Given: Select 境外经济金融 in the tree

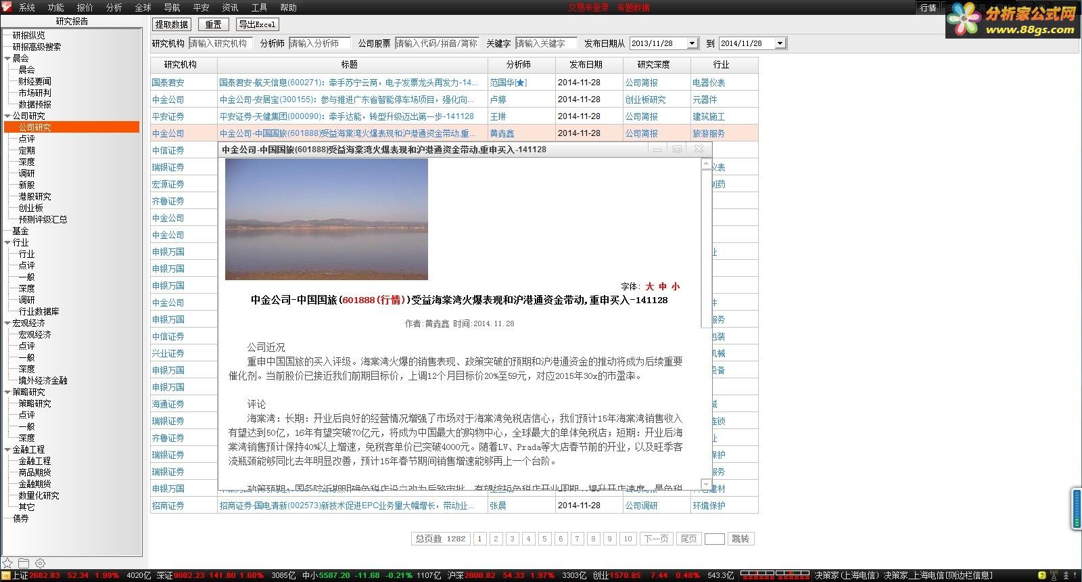Looking at the screenshot, I should click(x=43, y=380).
